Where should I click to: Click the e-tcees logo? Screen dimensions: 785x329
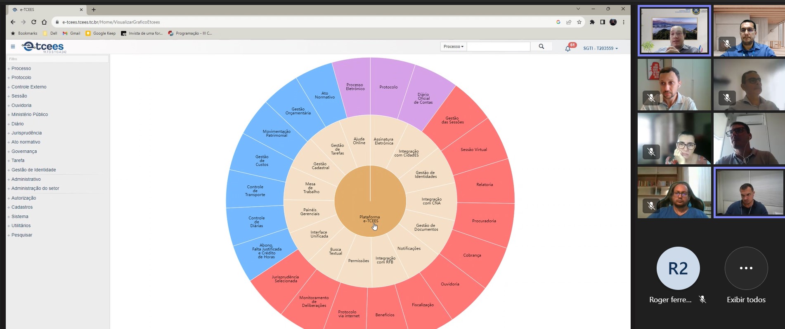(x=43, y=47)
